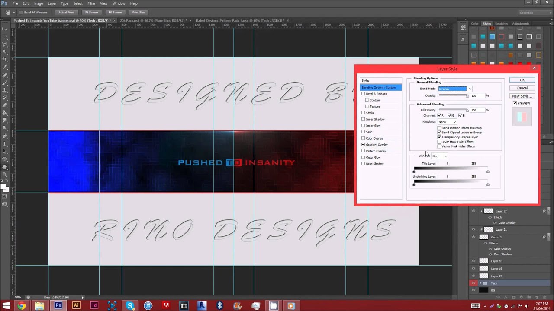The height and width of the screenshot is (311, 554).
Task: Select the Brush tool
Action: (x=5, y=83)
